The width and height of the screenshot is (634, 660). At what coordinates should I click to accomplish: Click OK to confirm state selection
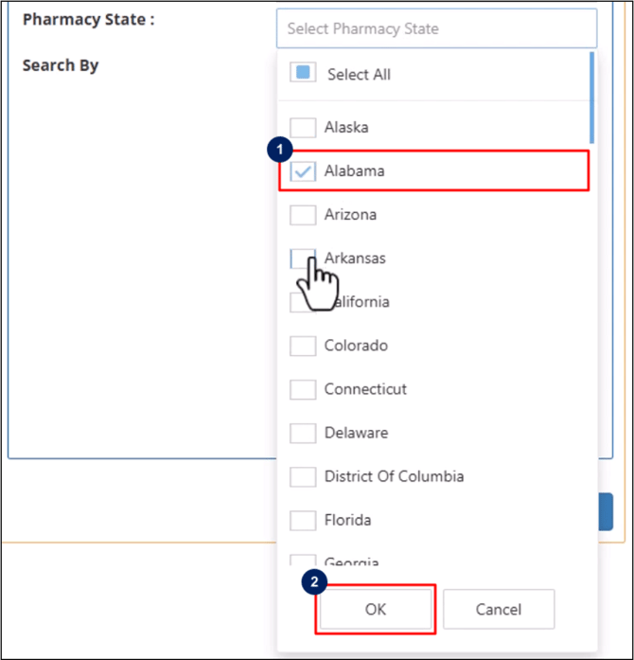click(x=376, y=609)
